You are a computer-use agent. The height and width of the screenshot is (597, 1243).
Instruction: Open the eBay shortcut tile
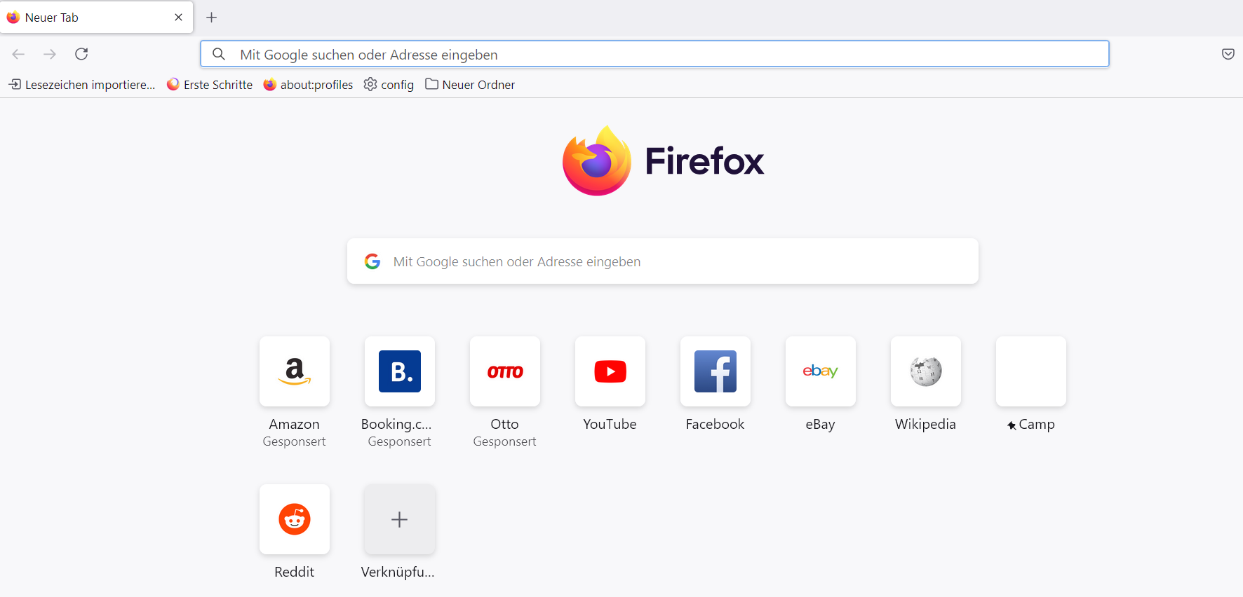pos(821,371)
